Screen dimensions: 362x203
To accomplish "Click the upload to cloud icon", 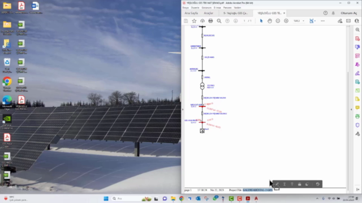I will (202, 21).
